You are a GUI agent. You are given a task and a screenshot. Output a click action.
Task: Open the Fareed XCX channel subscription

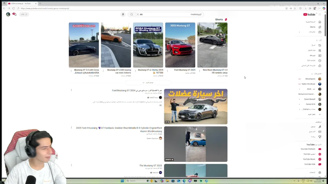point(311,104)
